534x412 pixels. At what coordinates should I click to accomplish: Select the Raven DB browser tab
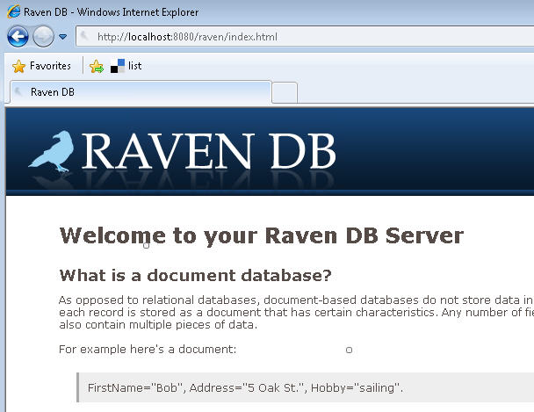tap(141, 92)
